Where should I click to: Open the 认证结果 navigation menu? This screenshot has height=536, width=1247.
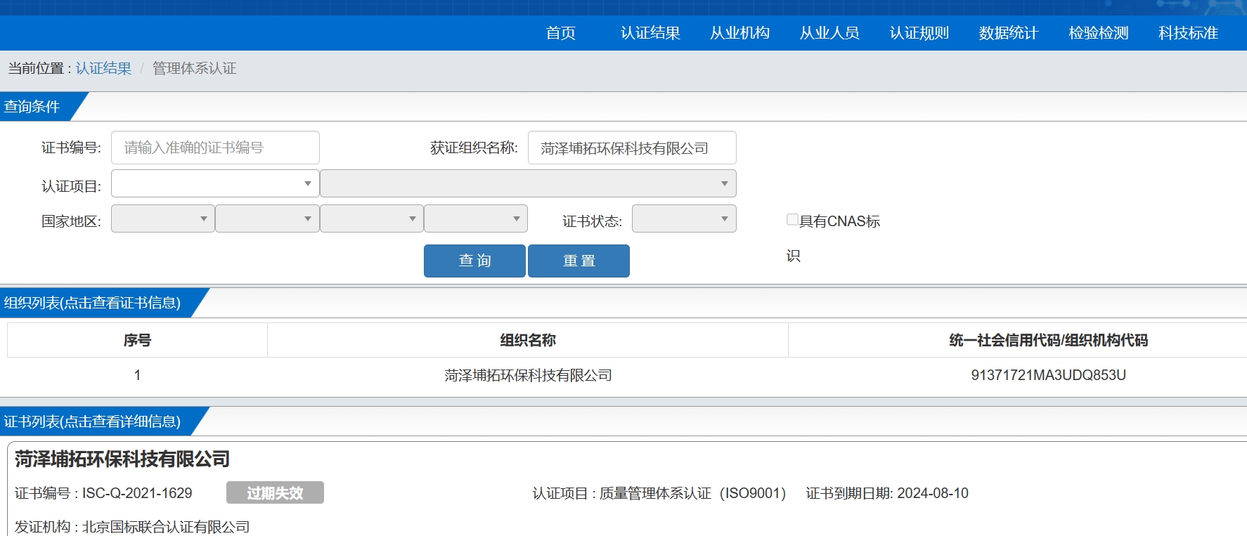point(650,33)
